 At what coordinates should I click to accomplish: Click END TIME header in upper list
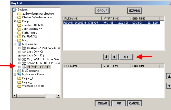[x=145, y=18]
